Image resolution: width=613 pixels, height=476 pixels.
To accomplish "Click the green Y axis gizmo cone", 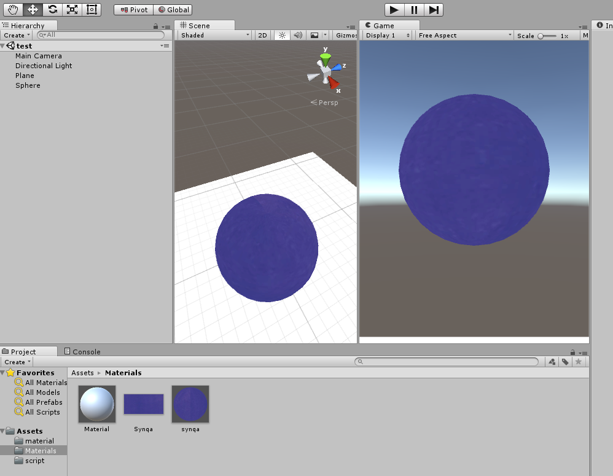I will (x=326, y=60).
